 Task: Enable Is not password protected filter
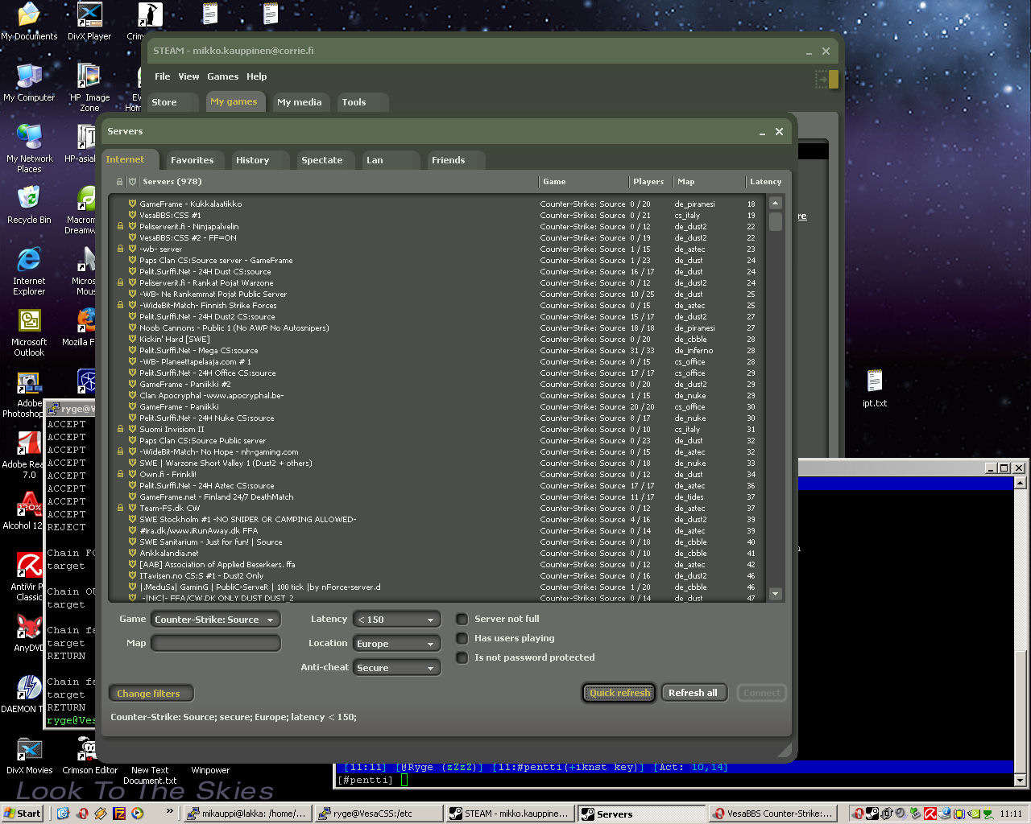462,657
